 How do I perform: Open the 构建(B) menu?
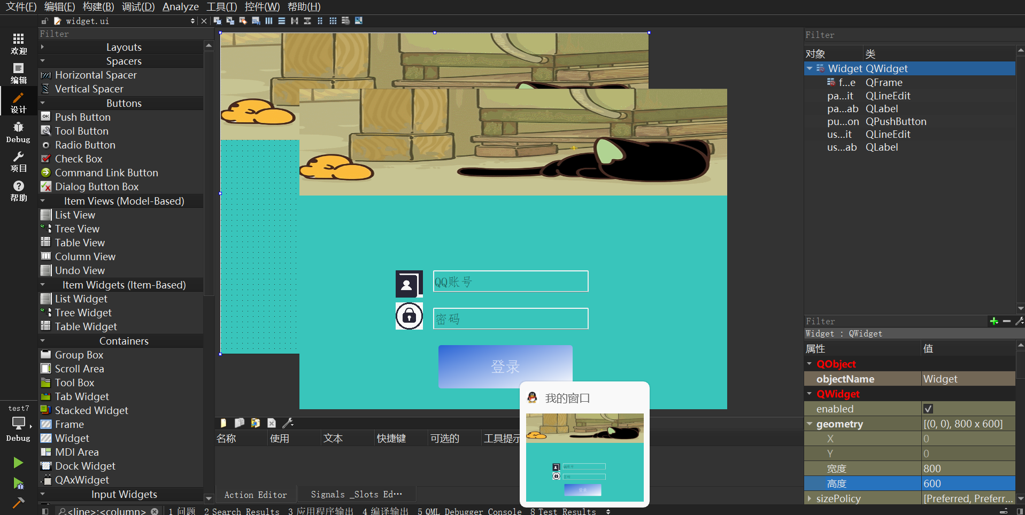click(x=98, y=7)
